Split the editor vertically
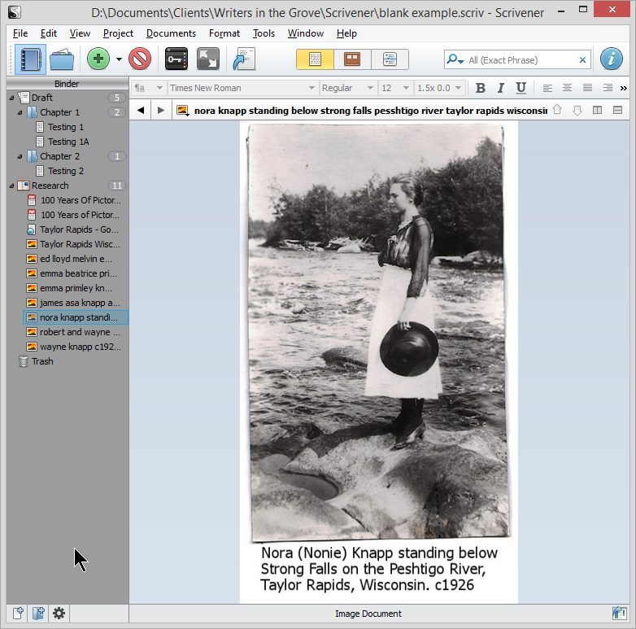 point(597,110)
